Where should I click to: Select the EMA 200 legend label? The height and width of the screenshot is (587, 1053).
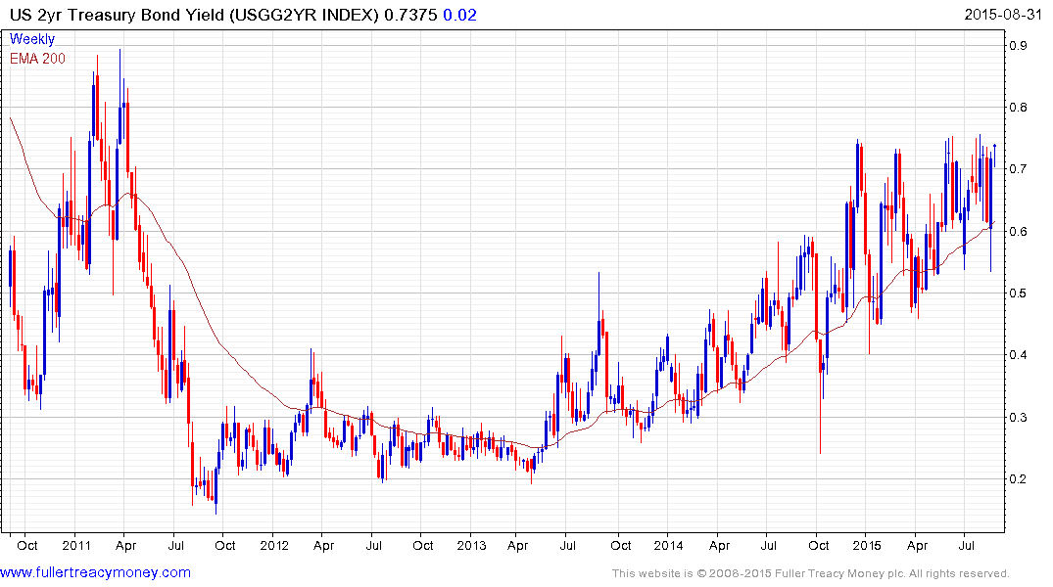[x=38, y=59]
